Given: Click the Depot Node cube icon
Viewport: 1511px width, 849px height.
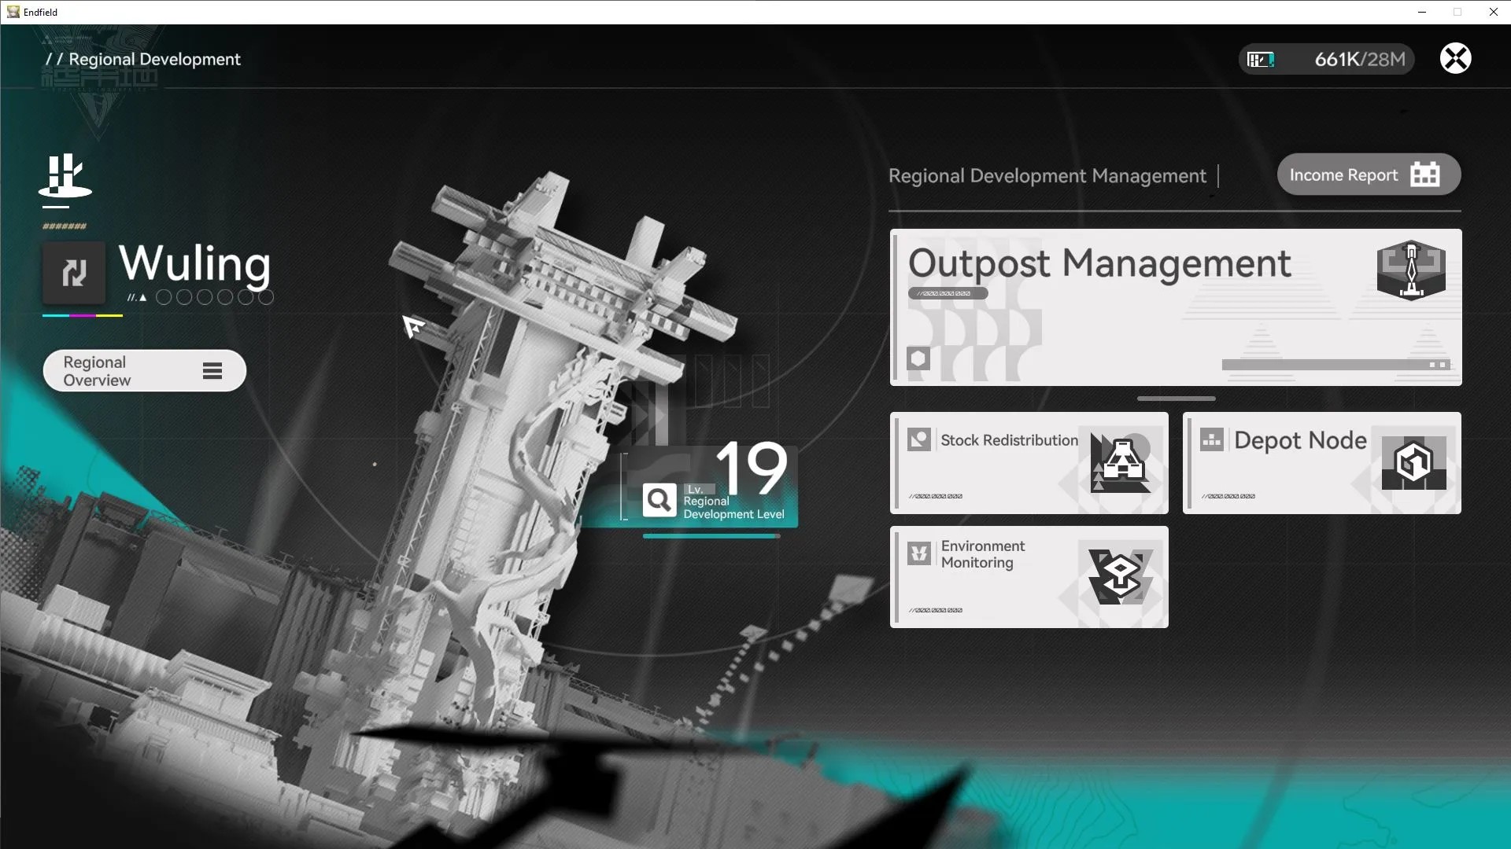Looking at the screenshot, I should [1413, 463].
